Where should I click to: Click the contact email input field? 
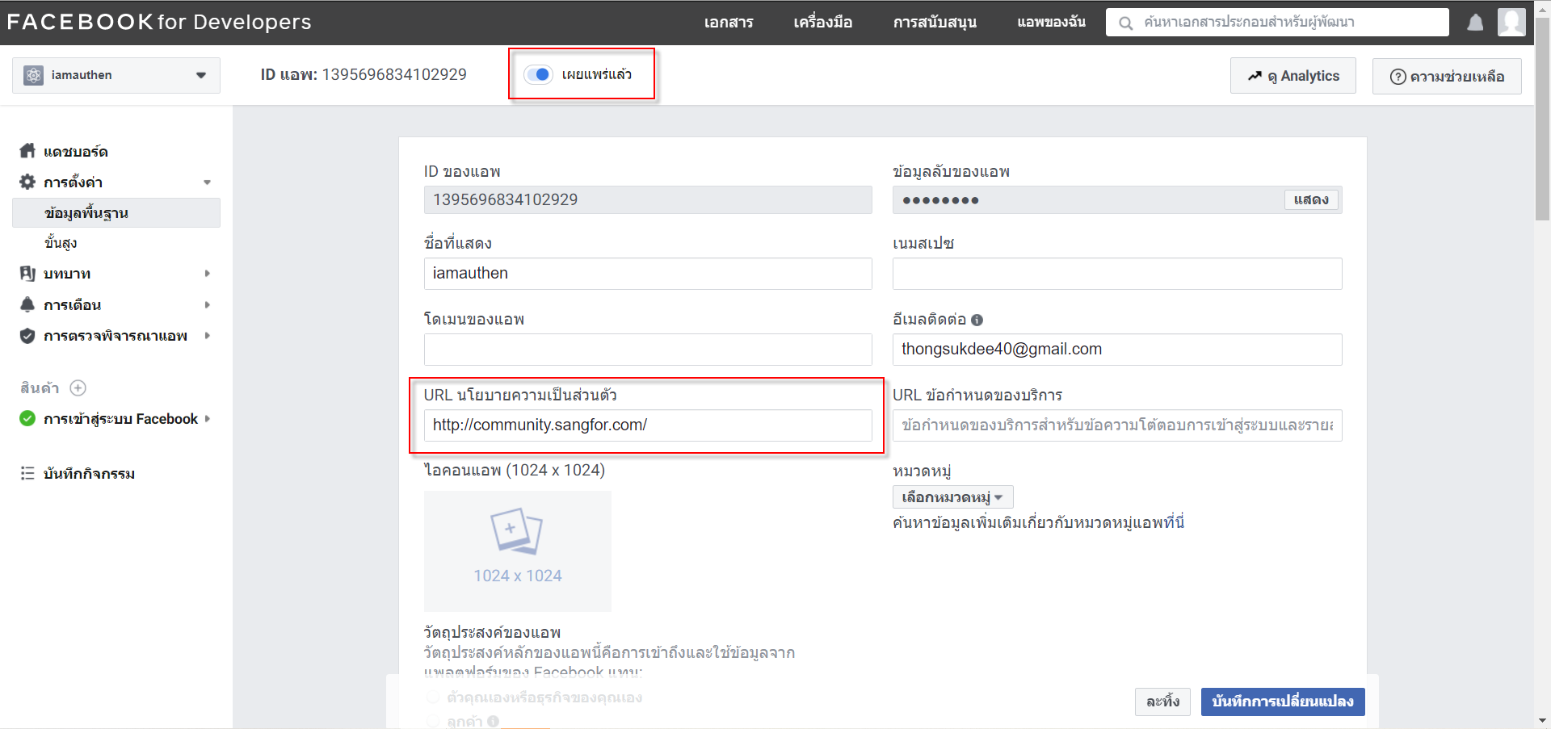tap(1117, 350)
